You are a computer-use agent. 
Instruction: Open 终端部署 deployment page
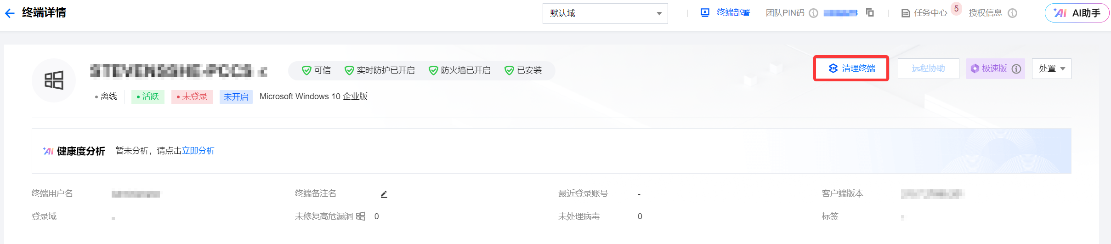click(x=725, y=13)
